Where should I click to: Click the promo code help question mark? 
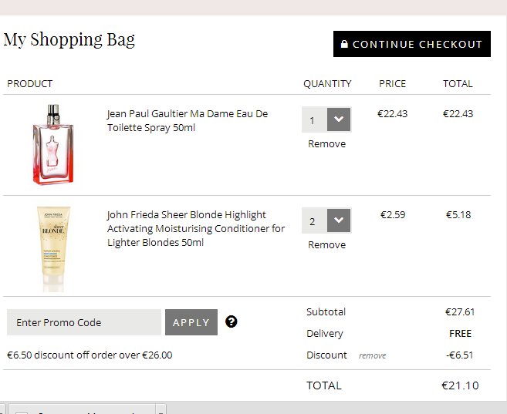click(232, 321)
